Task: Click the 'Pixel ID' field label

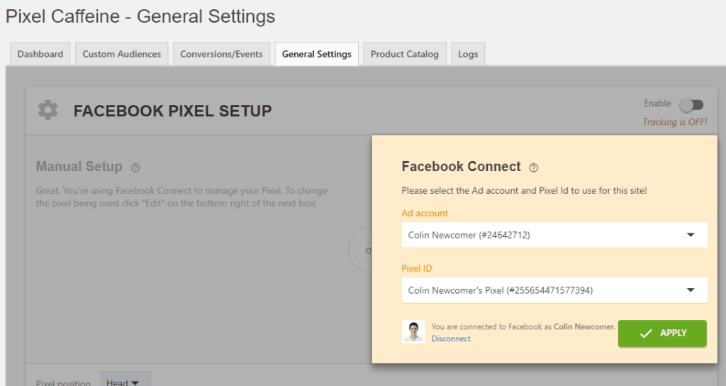Action: (417, 268)
